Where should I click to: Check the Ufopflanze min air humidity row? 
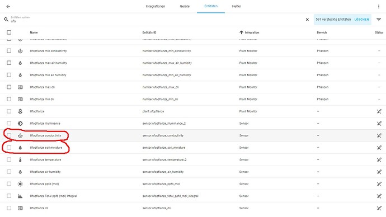click(9, 75)
